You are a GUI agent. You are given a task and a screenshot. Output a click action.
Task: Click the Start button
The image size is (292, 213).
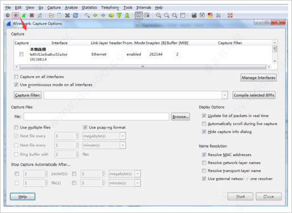pyautogui.click(x=240, y=197)
